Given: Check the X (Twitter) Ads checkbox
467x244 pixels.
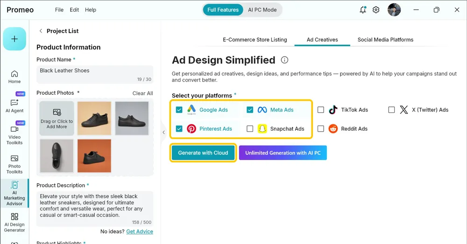Looking at the screenshot, I should click(392, 110).
